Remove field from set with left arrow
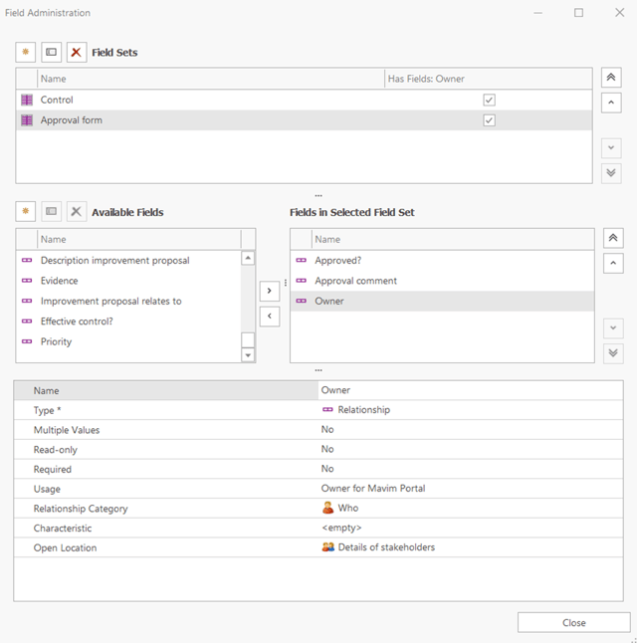The width and height of the screenshot is (637, 643). tap(269, 317)
